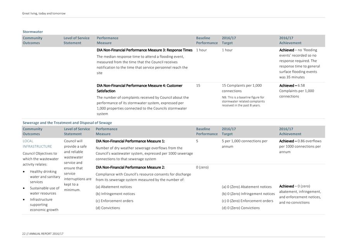This screenshot has height=247, width=347.
Task: Click '(c) Enforcement orders' in Performance Measure column
Action: [x=115, y=201]
